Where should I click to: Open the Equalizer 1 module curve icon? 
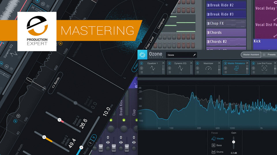click(x=152, y=68)
